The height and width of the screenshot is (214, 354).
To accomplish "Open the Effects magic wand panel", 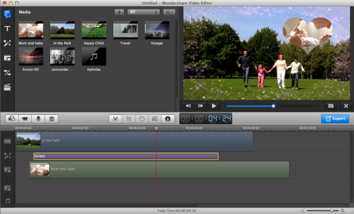I will coord(7,43).
